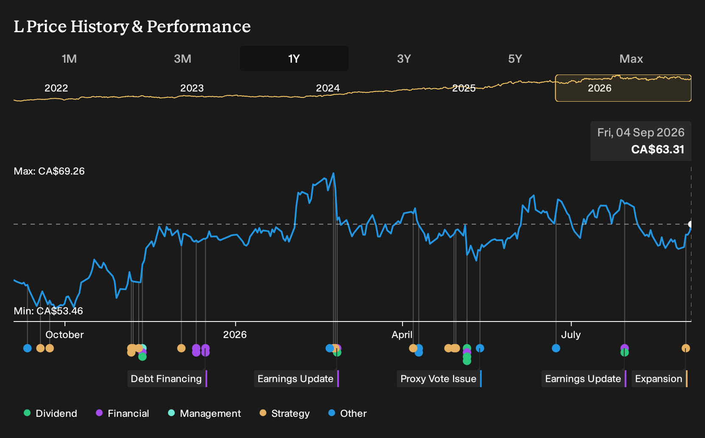705x438 pixels.
Task: Open the Proxy Vote Issue event label
Action: click(x=439, y=379)
